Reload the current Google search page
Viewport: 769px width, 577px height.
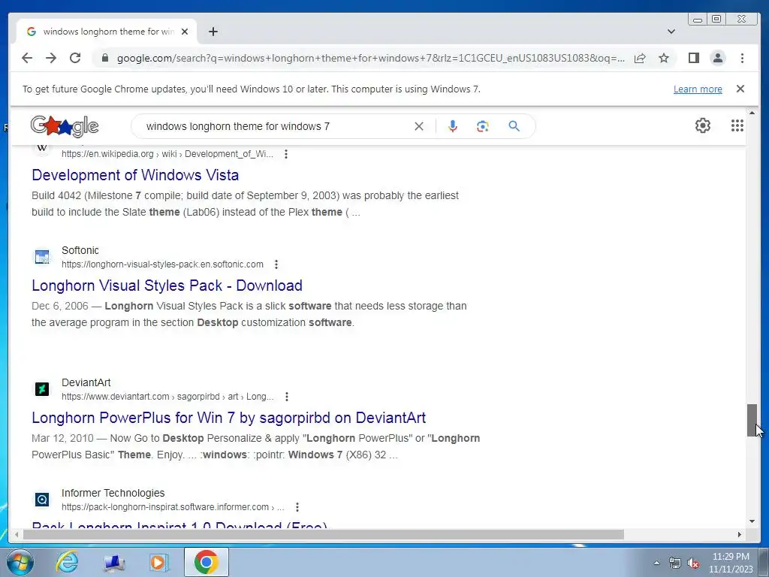[x=75, y=58]
